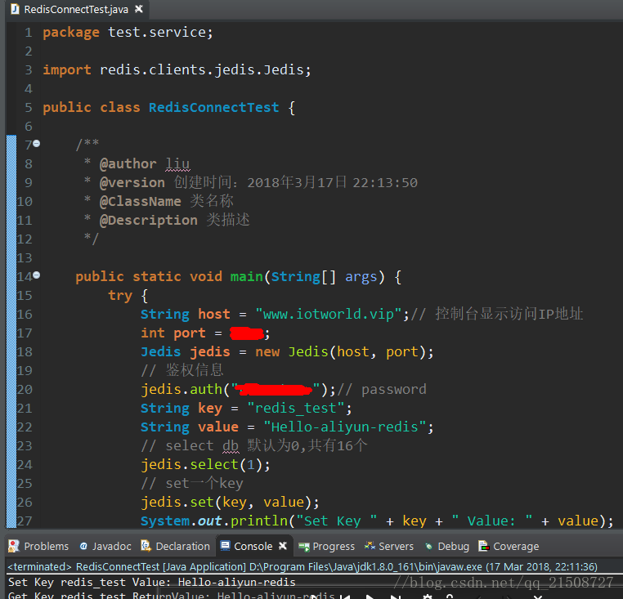
Task: Click the "redis_test" key string
Action: (x=295, y=409)
